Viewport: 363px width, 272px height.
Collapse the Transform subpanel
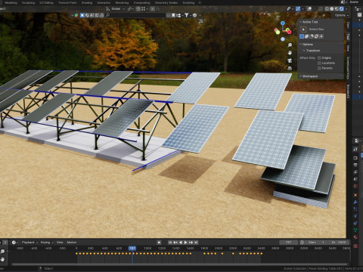pyautogui.click(x=312, y=51)
